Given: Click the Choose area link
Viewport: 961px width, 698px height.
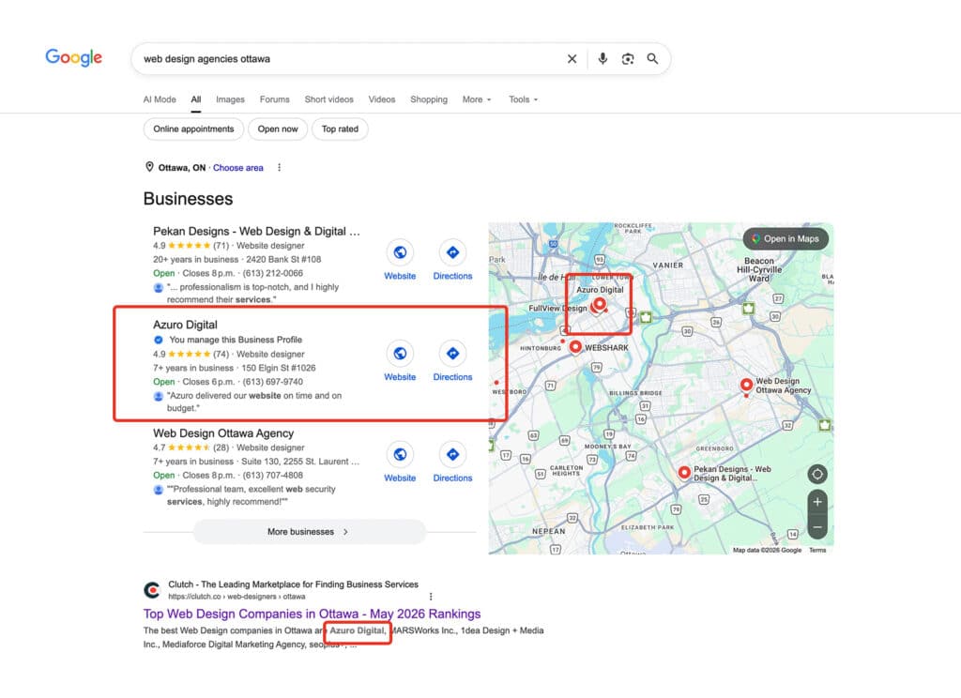Looking at the screenshot, I should point(237,168).
